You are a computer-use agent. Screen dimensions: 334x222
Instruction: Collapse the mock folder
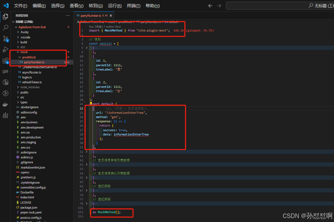[24, 52]
